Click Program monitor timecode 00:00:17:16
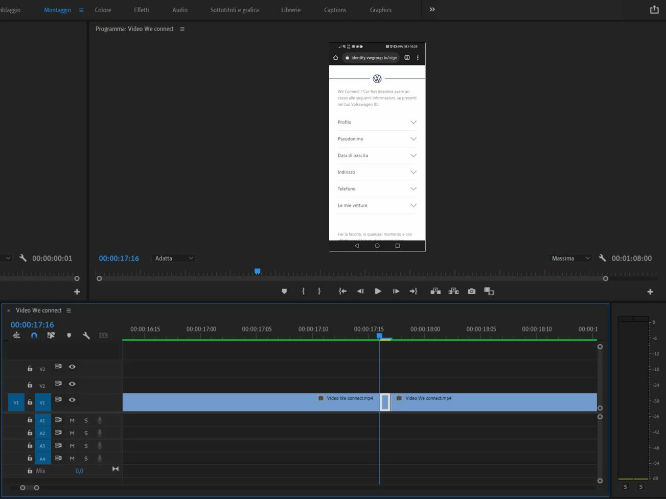This screenshot has height=499, width=666. pyautogui.click(x=119, y=258)
